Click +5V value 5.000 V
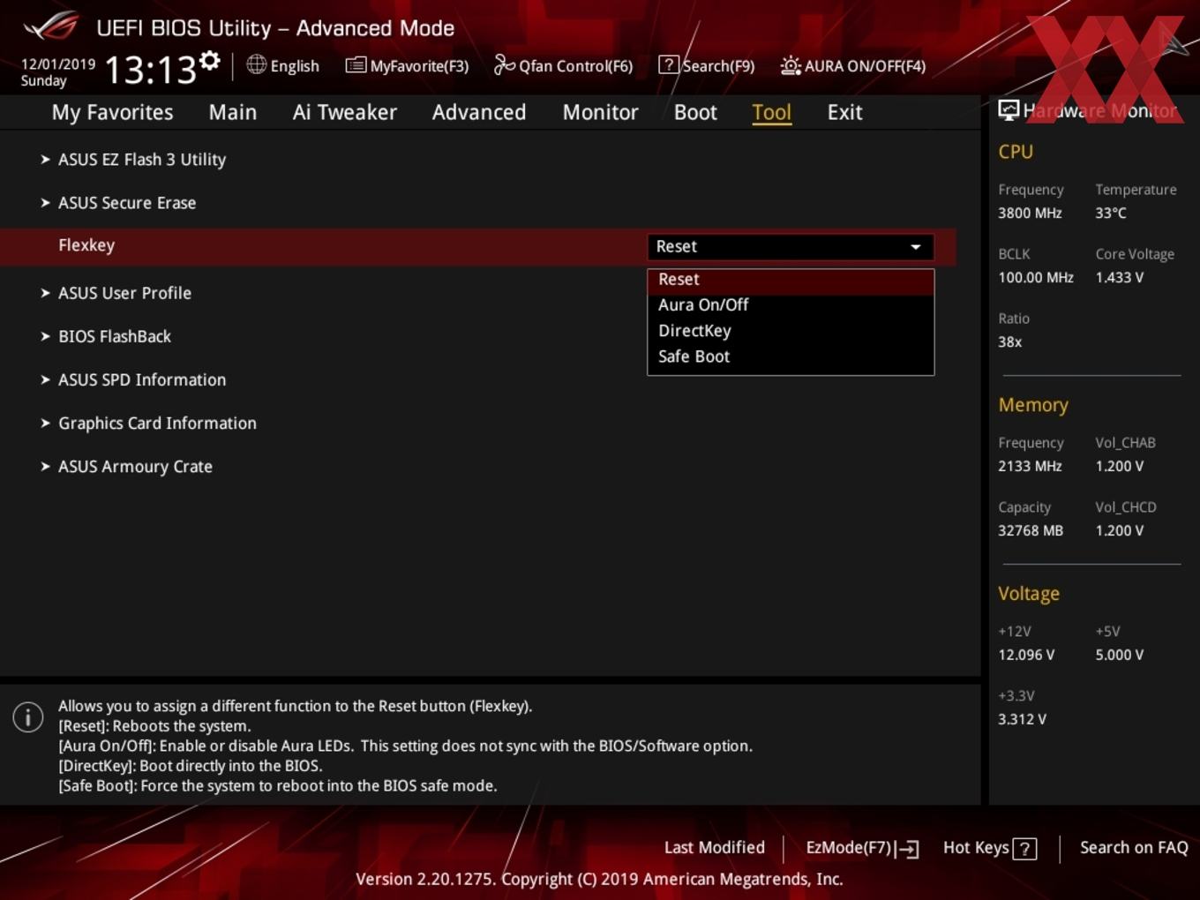 (1120, 655)
